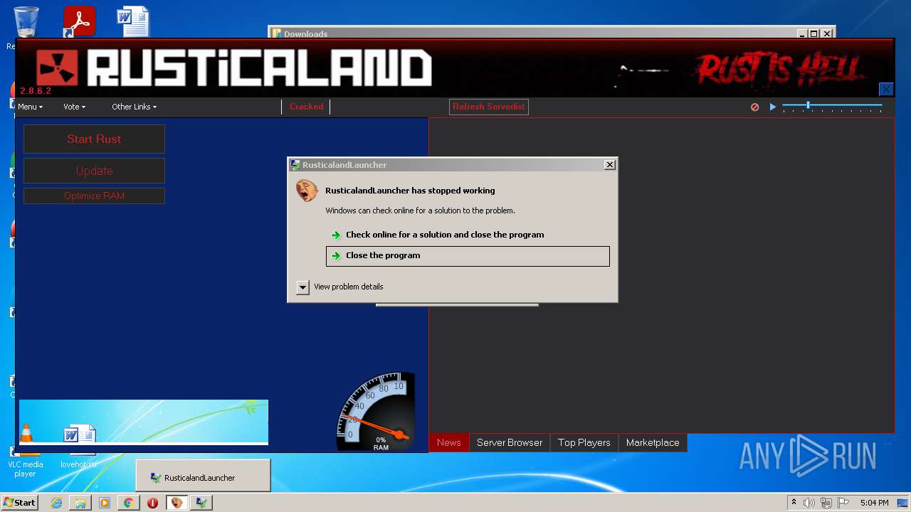Open Windows Explorer from the taskbar
The image size is (911, 512).
pos(80,503)
